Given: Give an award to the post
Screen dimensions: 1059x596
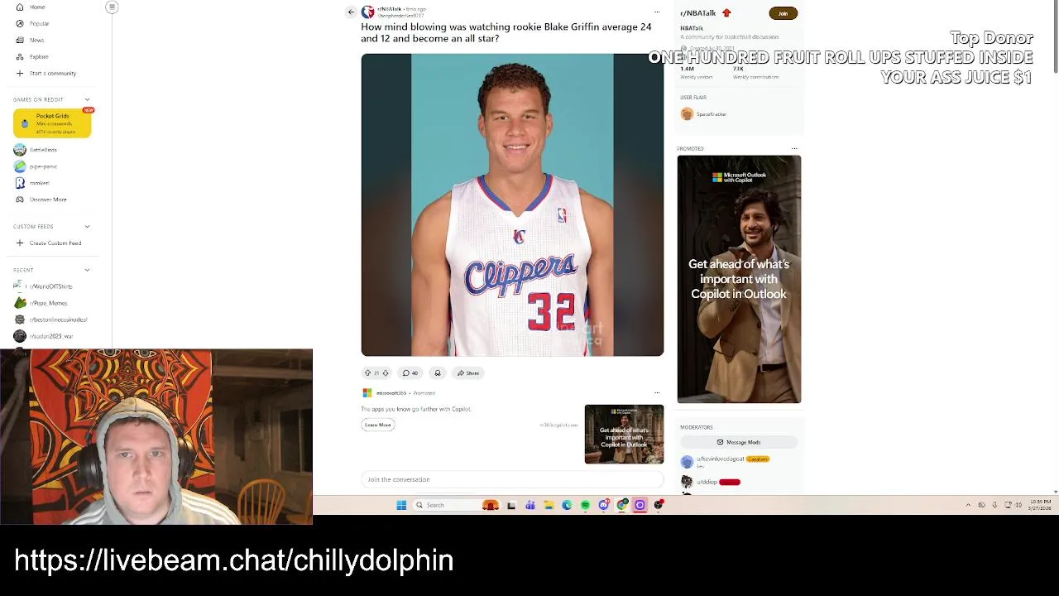Looking at the screenshot, I should pyautogui.click(x=438, y=373).
